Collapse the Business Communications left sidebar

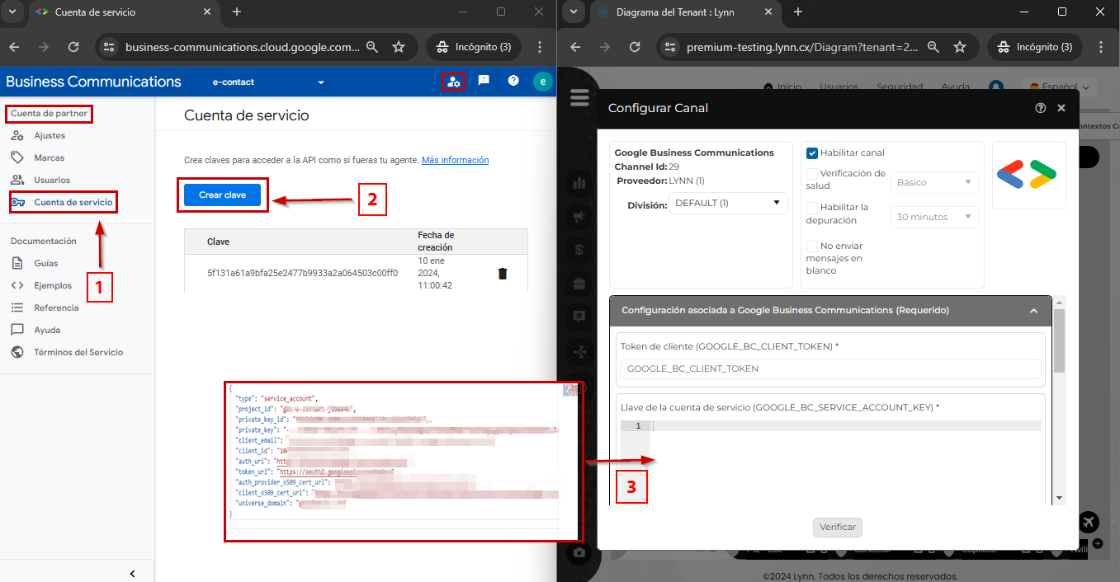pos(132,573)
